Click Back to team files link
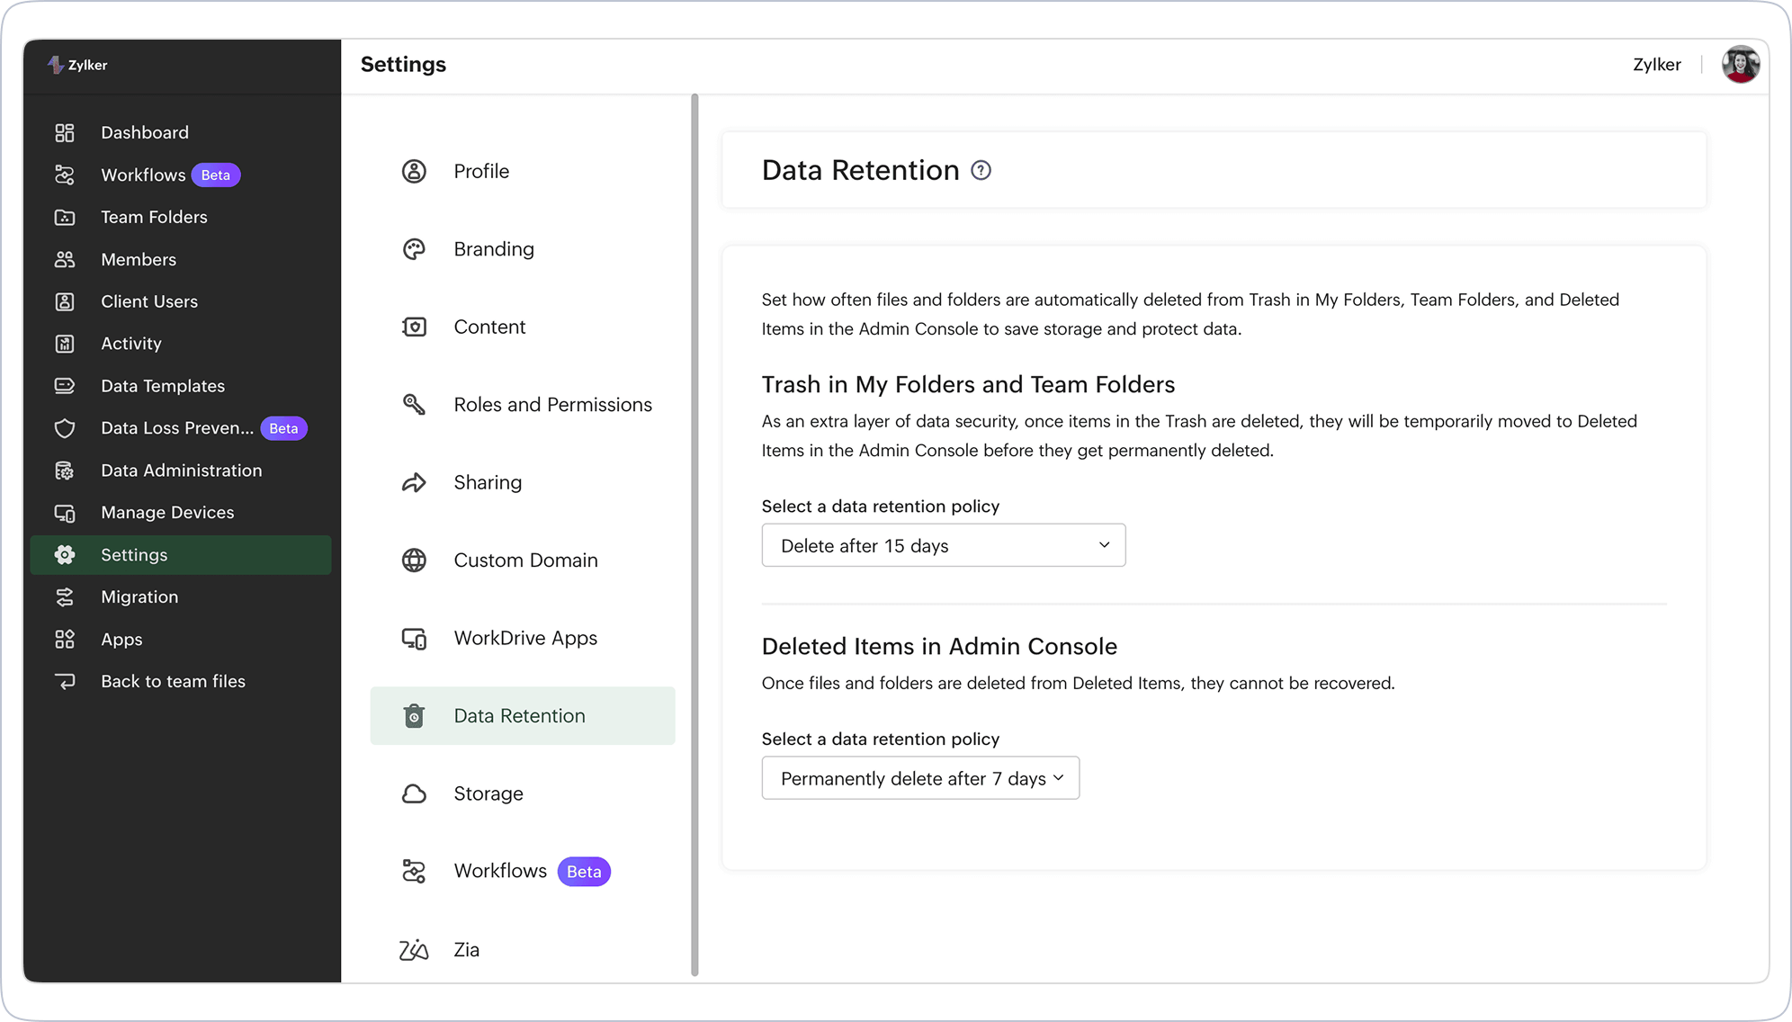The height and width of the screenshot is (1022, 1792). click(173, 681)
